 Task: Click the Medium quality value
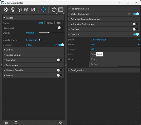click(30, 33)
